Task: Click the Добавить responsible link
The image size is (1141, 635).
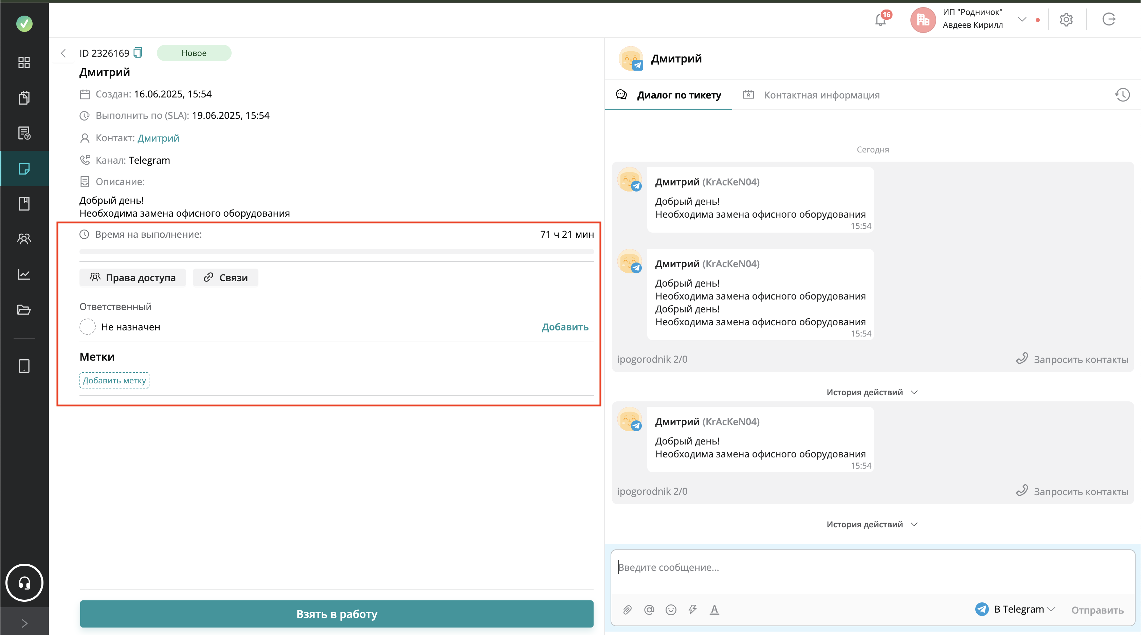Action: (x=565, y=327)
